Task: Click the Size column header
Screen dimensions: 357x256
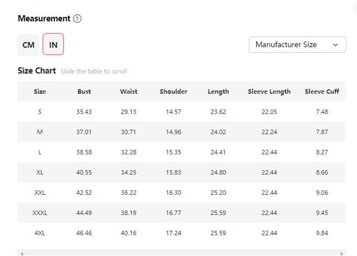Action: coord(40,91)
